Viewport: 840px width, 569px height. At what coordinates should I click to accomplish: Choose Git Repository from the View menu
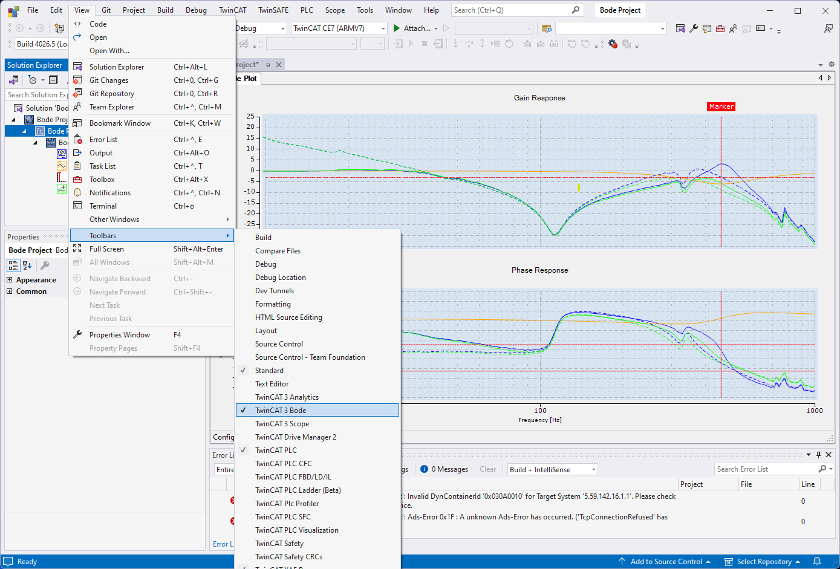pos(152,93)
